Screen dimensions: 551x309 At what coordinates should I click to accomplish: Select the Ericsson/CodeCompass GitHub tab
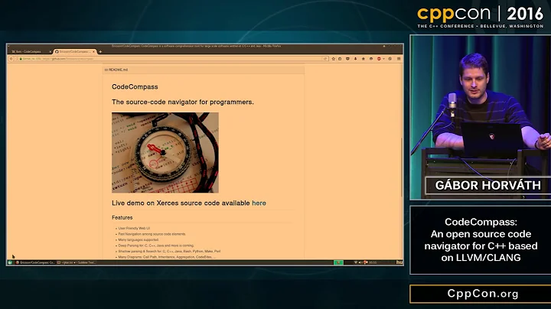tap(73, 51)
